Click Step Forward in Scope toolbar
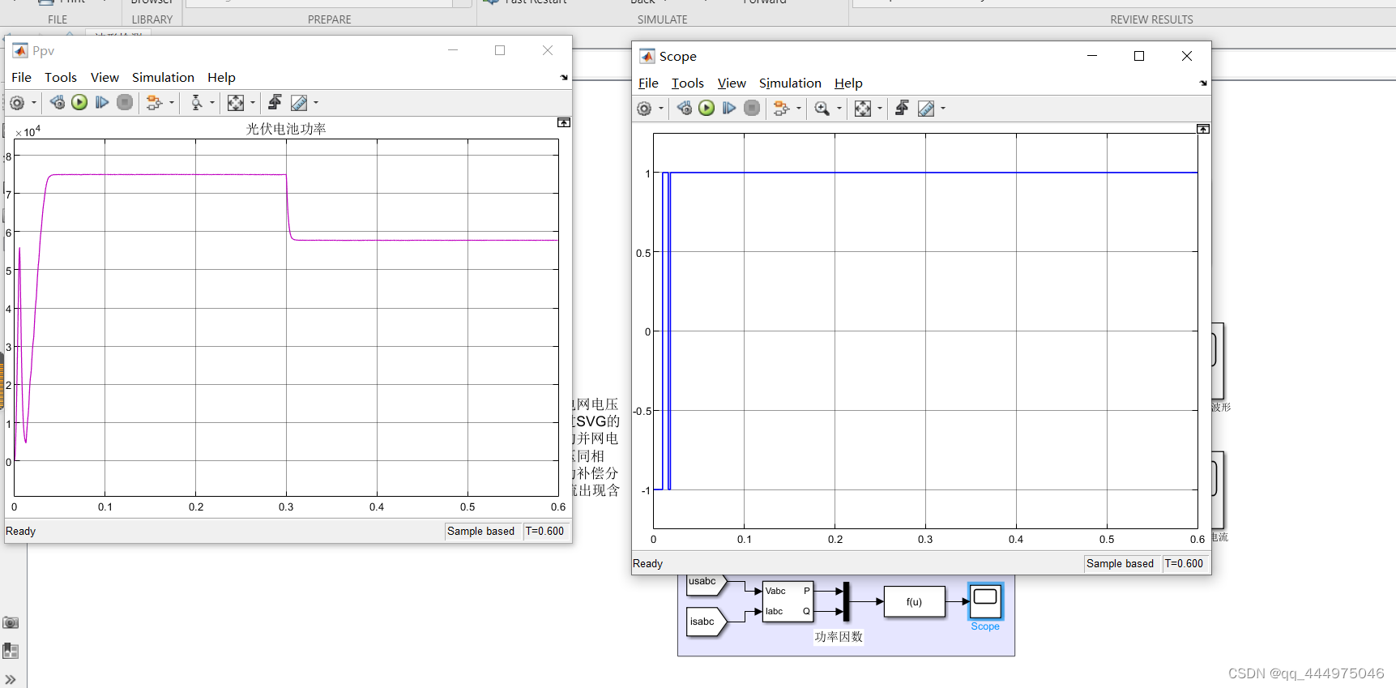Viewport: 1396px width, 688px height. (x=729, y=108)
